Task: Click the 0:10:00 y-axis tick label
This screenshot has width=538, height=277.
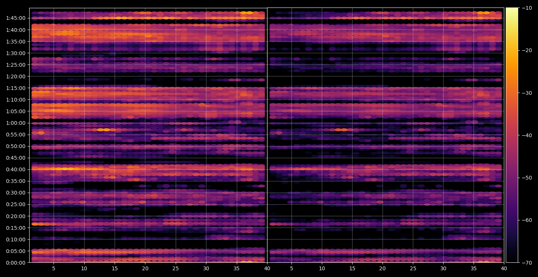Action: (16, 240)
